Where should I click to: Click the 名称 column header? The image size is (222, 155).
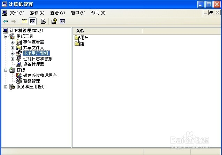[x=108, y=31]
